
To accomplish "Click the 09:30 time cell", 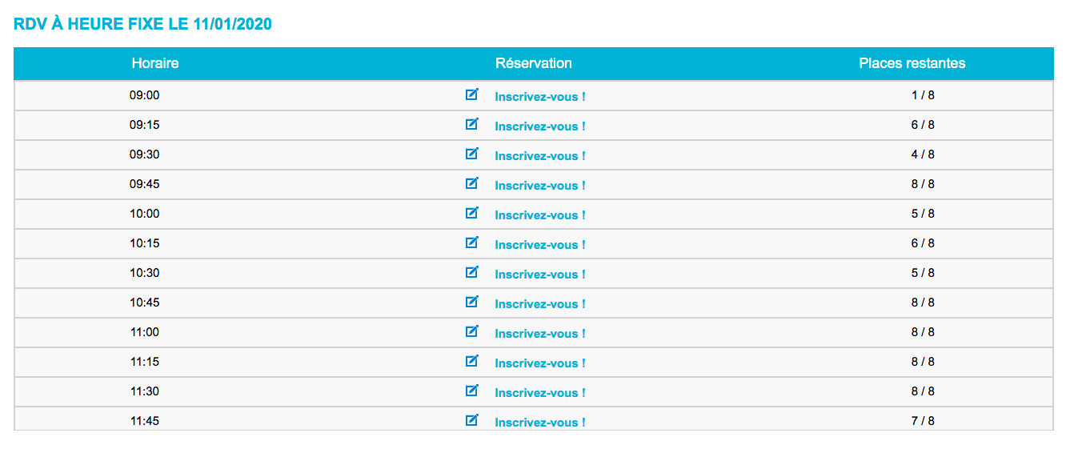I will pos(145,154).
